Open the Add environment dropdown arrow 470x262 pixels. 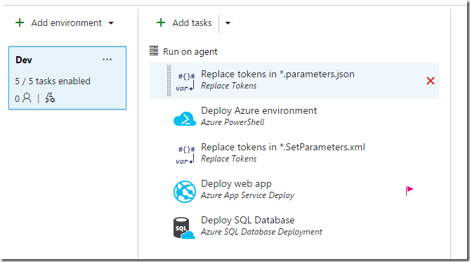(111, 23)
